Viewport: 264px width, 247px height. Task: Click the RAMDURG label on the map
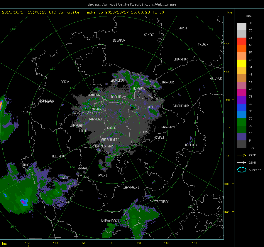click(94, 95)
